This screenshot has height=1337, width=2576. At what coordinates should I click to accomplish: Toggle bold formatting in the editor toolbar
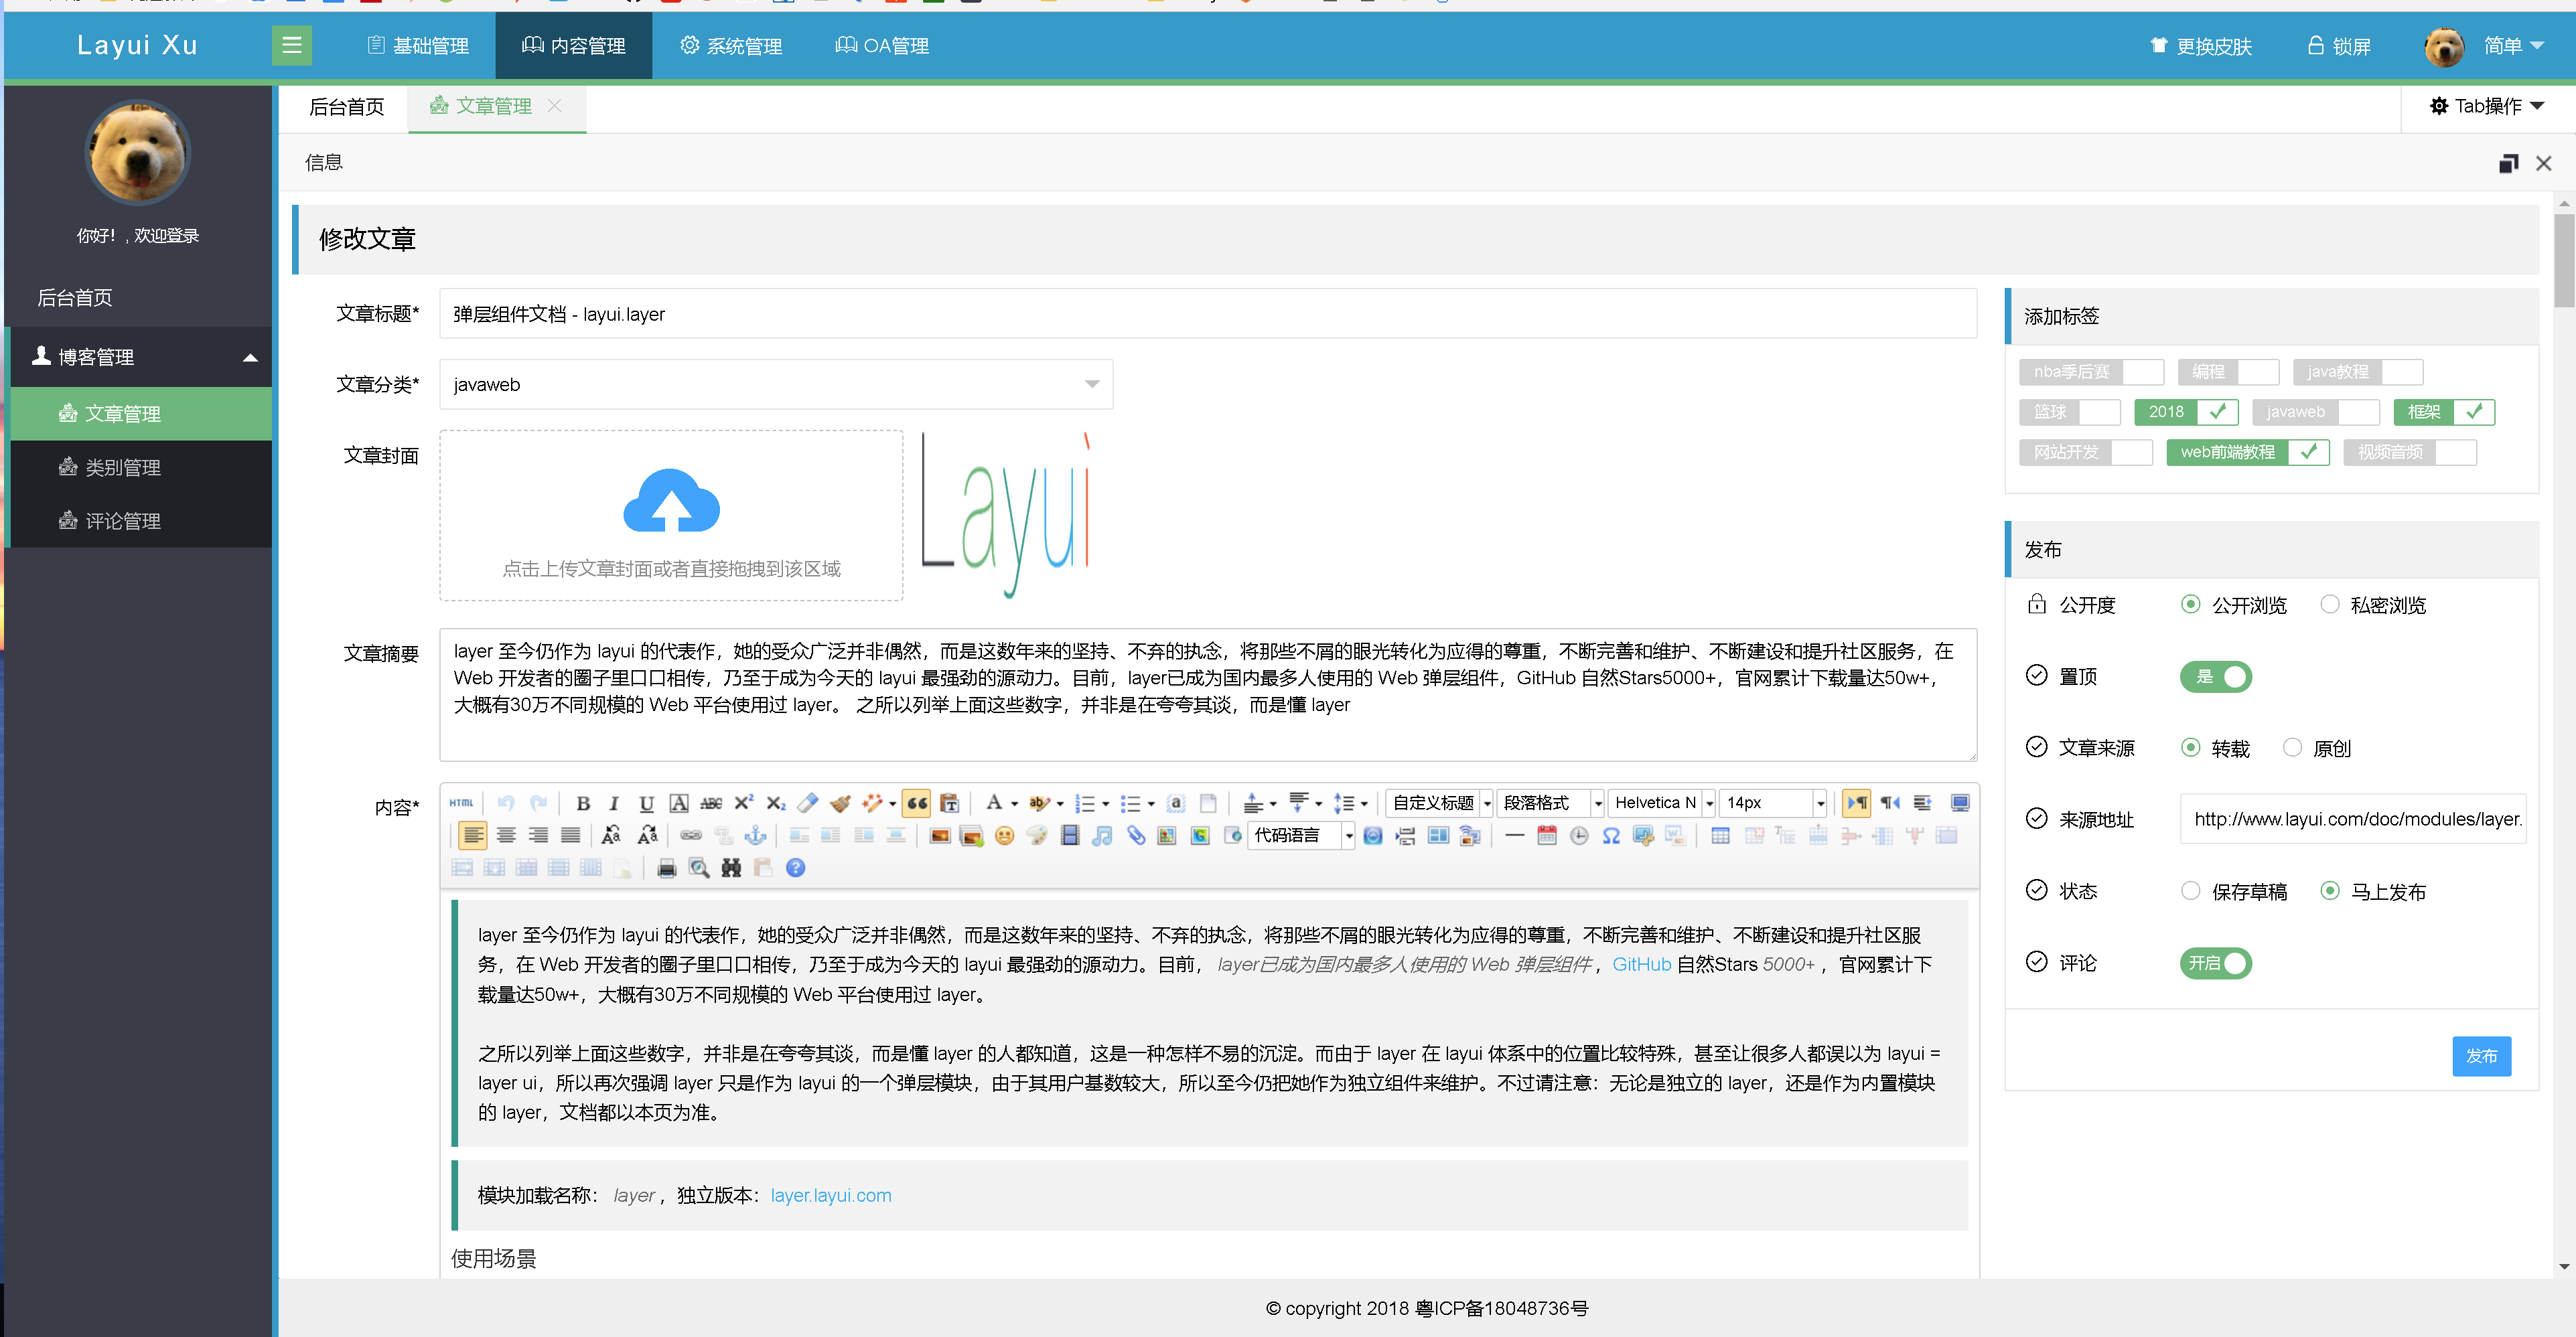pyautogui.click(x=583, y=803)
